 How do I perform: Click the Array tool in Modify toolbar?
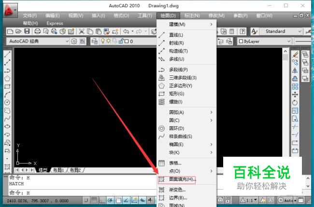(x=295, y=87)
